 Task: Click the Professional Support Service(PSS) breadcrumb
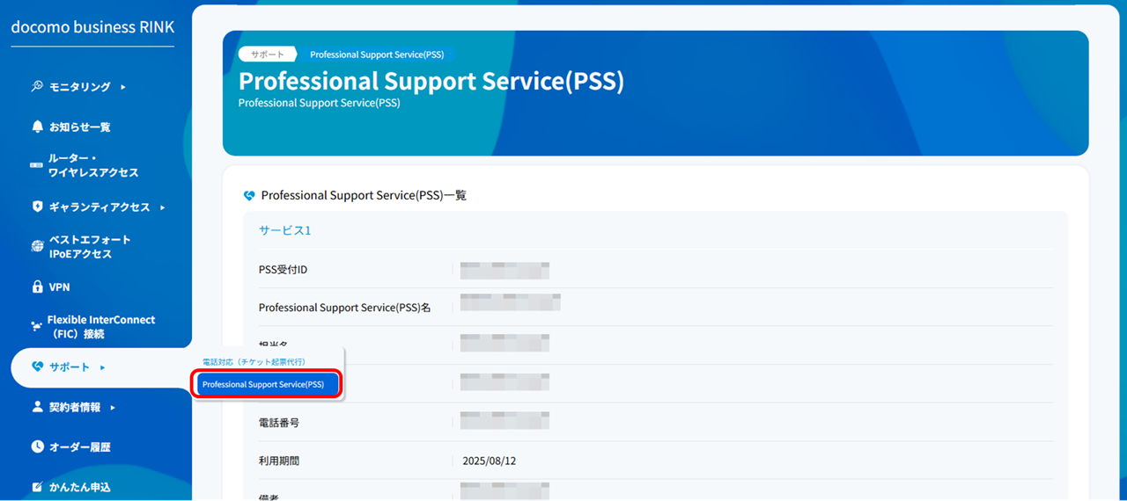pos(377,54)
